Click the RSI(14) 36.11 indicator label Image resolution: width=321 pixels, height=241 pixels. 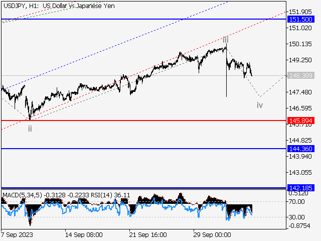click(x=110, y=195)
